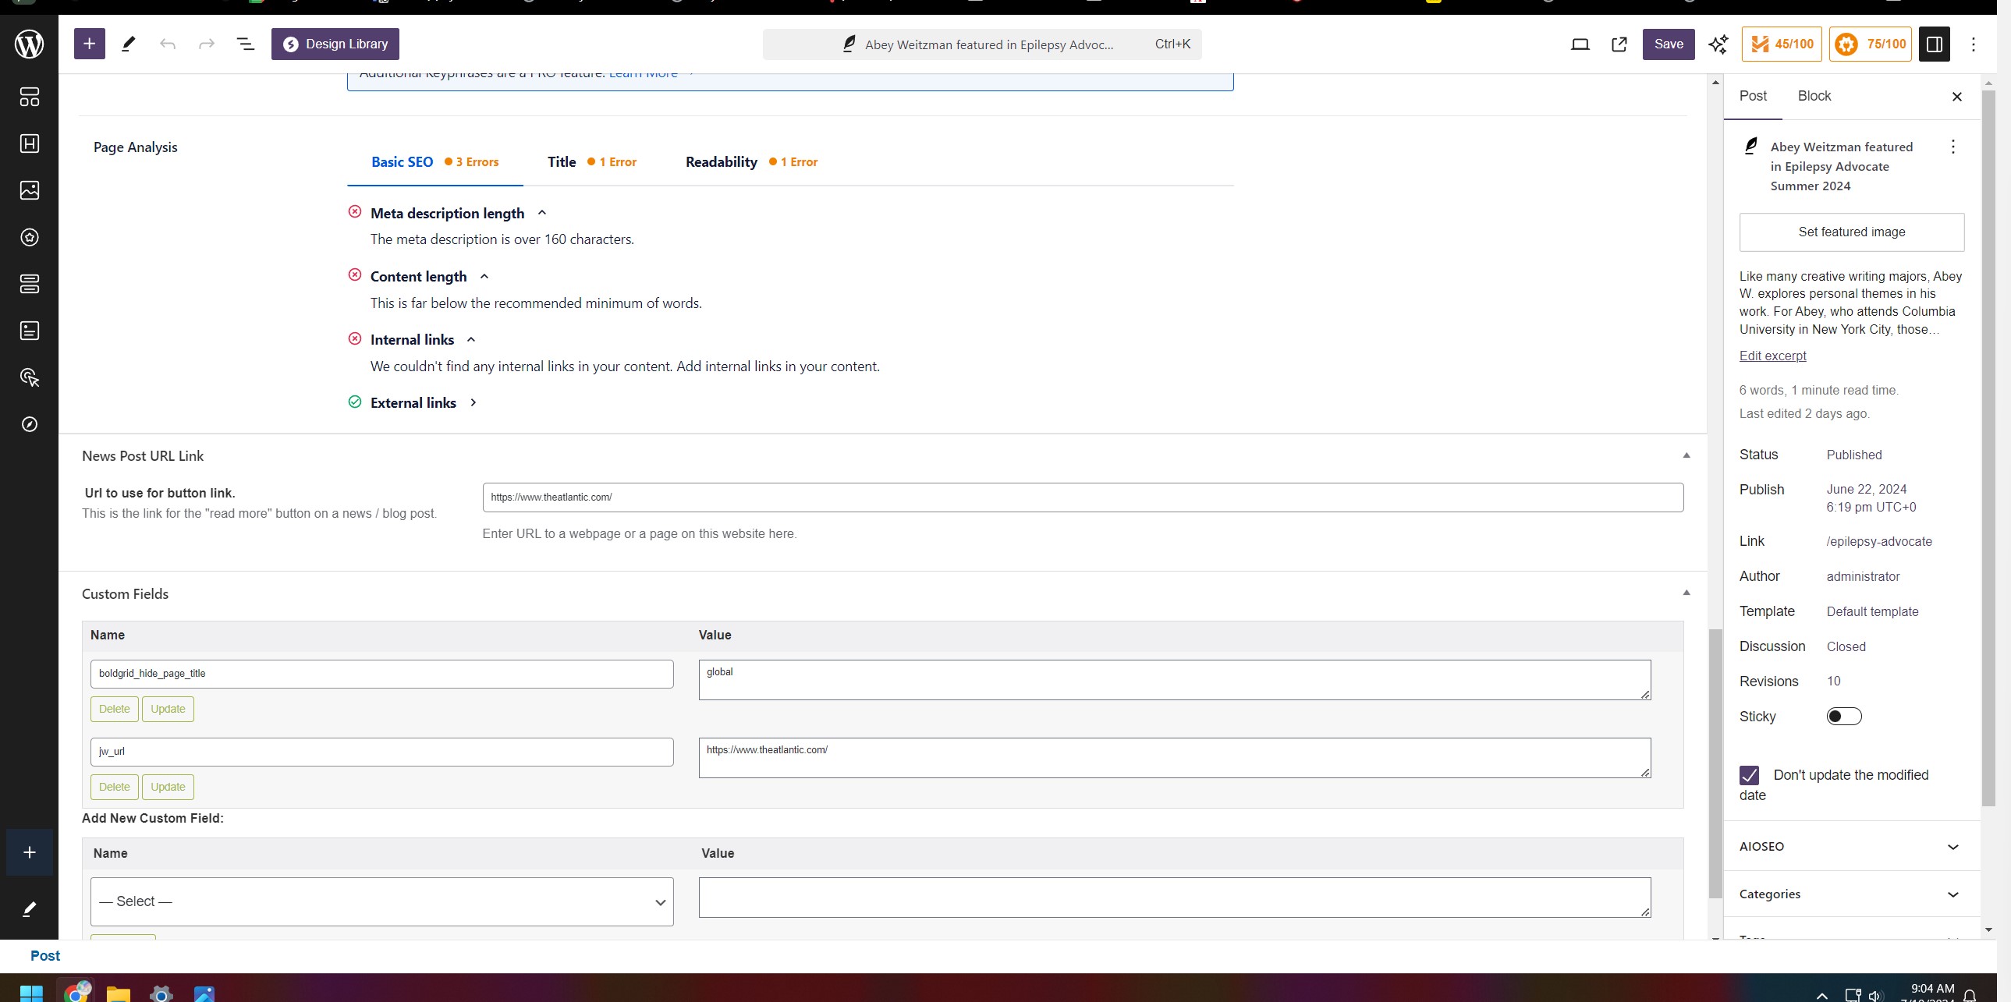
Task: Select the Readability tab
Action: 751,162
